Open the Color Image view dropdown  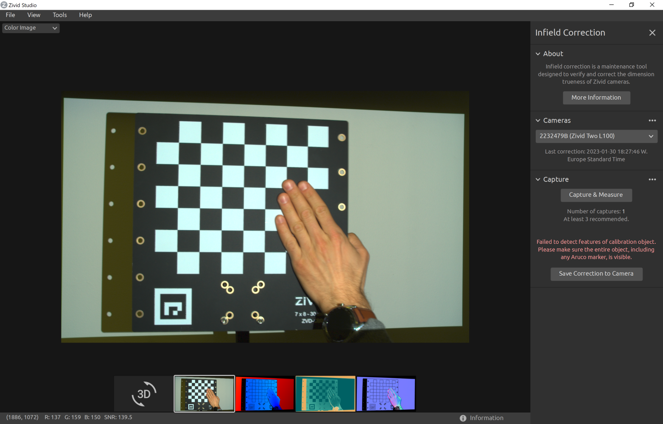(x=31, y=28)
